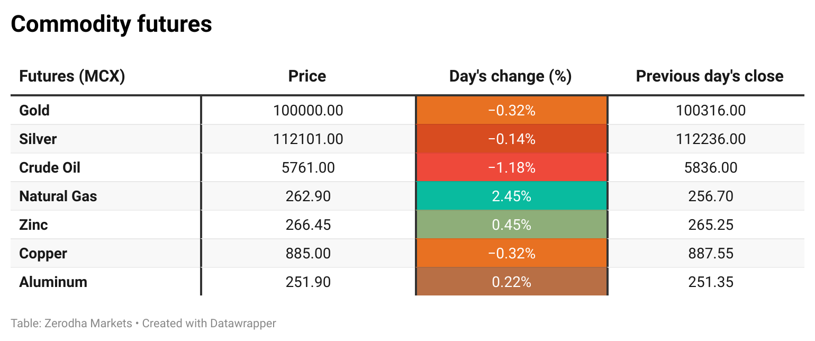Select Aluminum's brown 0.22% change cell

511,282
